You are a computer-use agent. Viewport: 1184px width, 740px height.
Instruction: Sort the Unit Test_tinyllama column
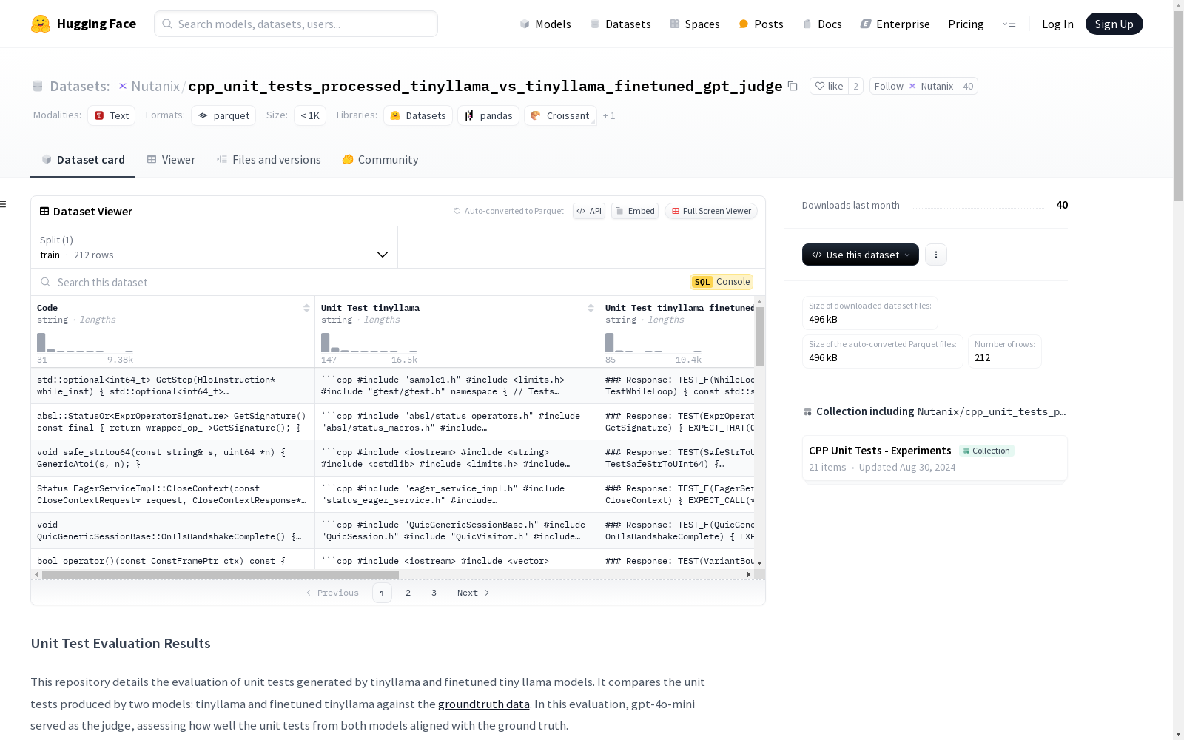coord(591,308)
